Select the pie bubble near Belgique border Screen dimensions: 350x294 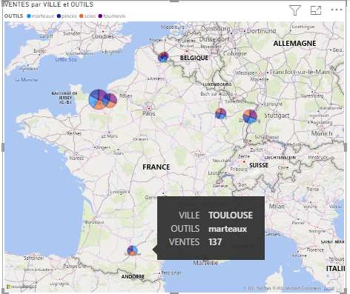tap(163, 57)
